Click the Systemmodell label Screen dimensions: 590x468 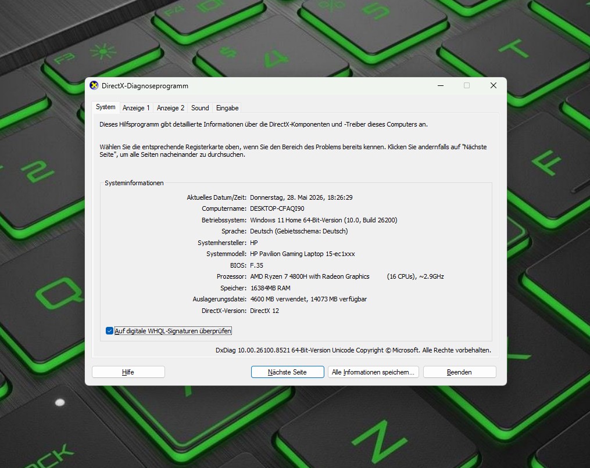(227, 254)
